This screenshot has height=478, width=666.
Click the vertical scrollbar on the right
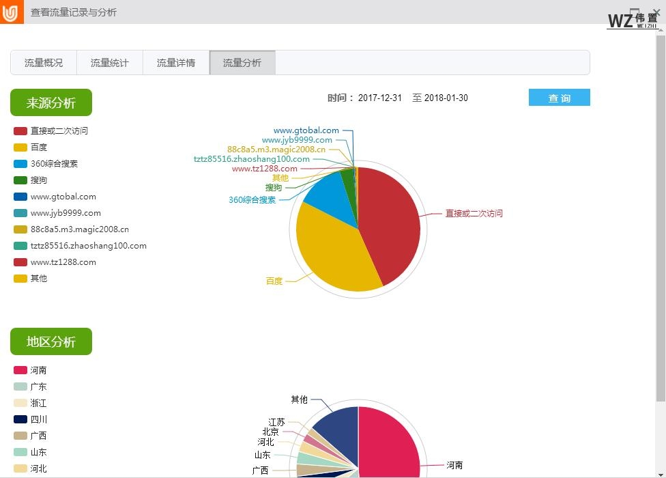pos(660,205)
